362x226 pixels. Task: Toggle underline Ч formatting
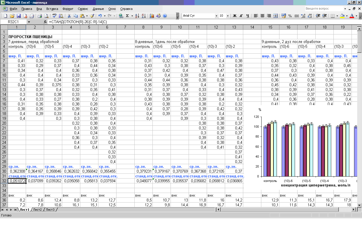click(247, 16)
